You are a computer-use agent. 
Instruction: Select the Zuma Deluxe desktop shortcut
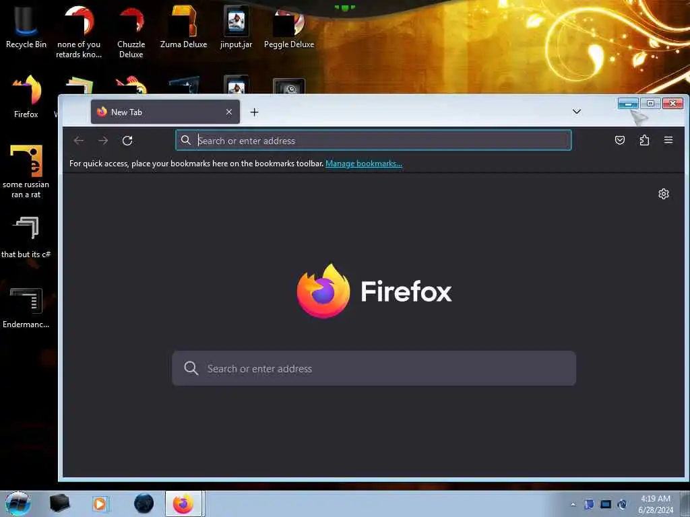tap(183, 27)
